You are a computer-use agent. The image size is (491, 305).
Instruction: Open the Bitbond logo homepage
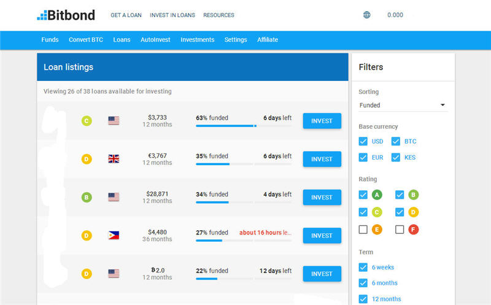pos(66,15)
